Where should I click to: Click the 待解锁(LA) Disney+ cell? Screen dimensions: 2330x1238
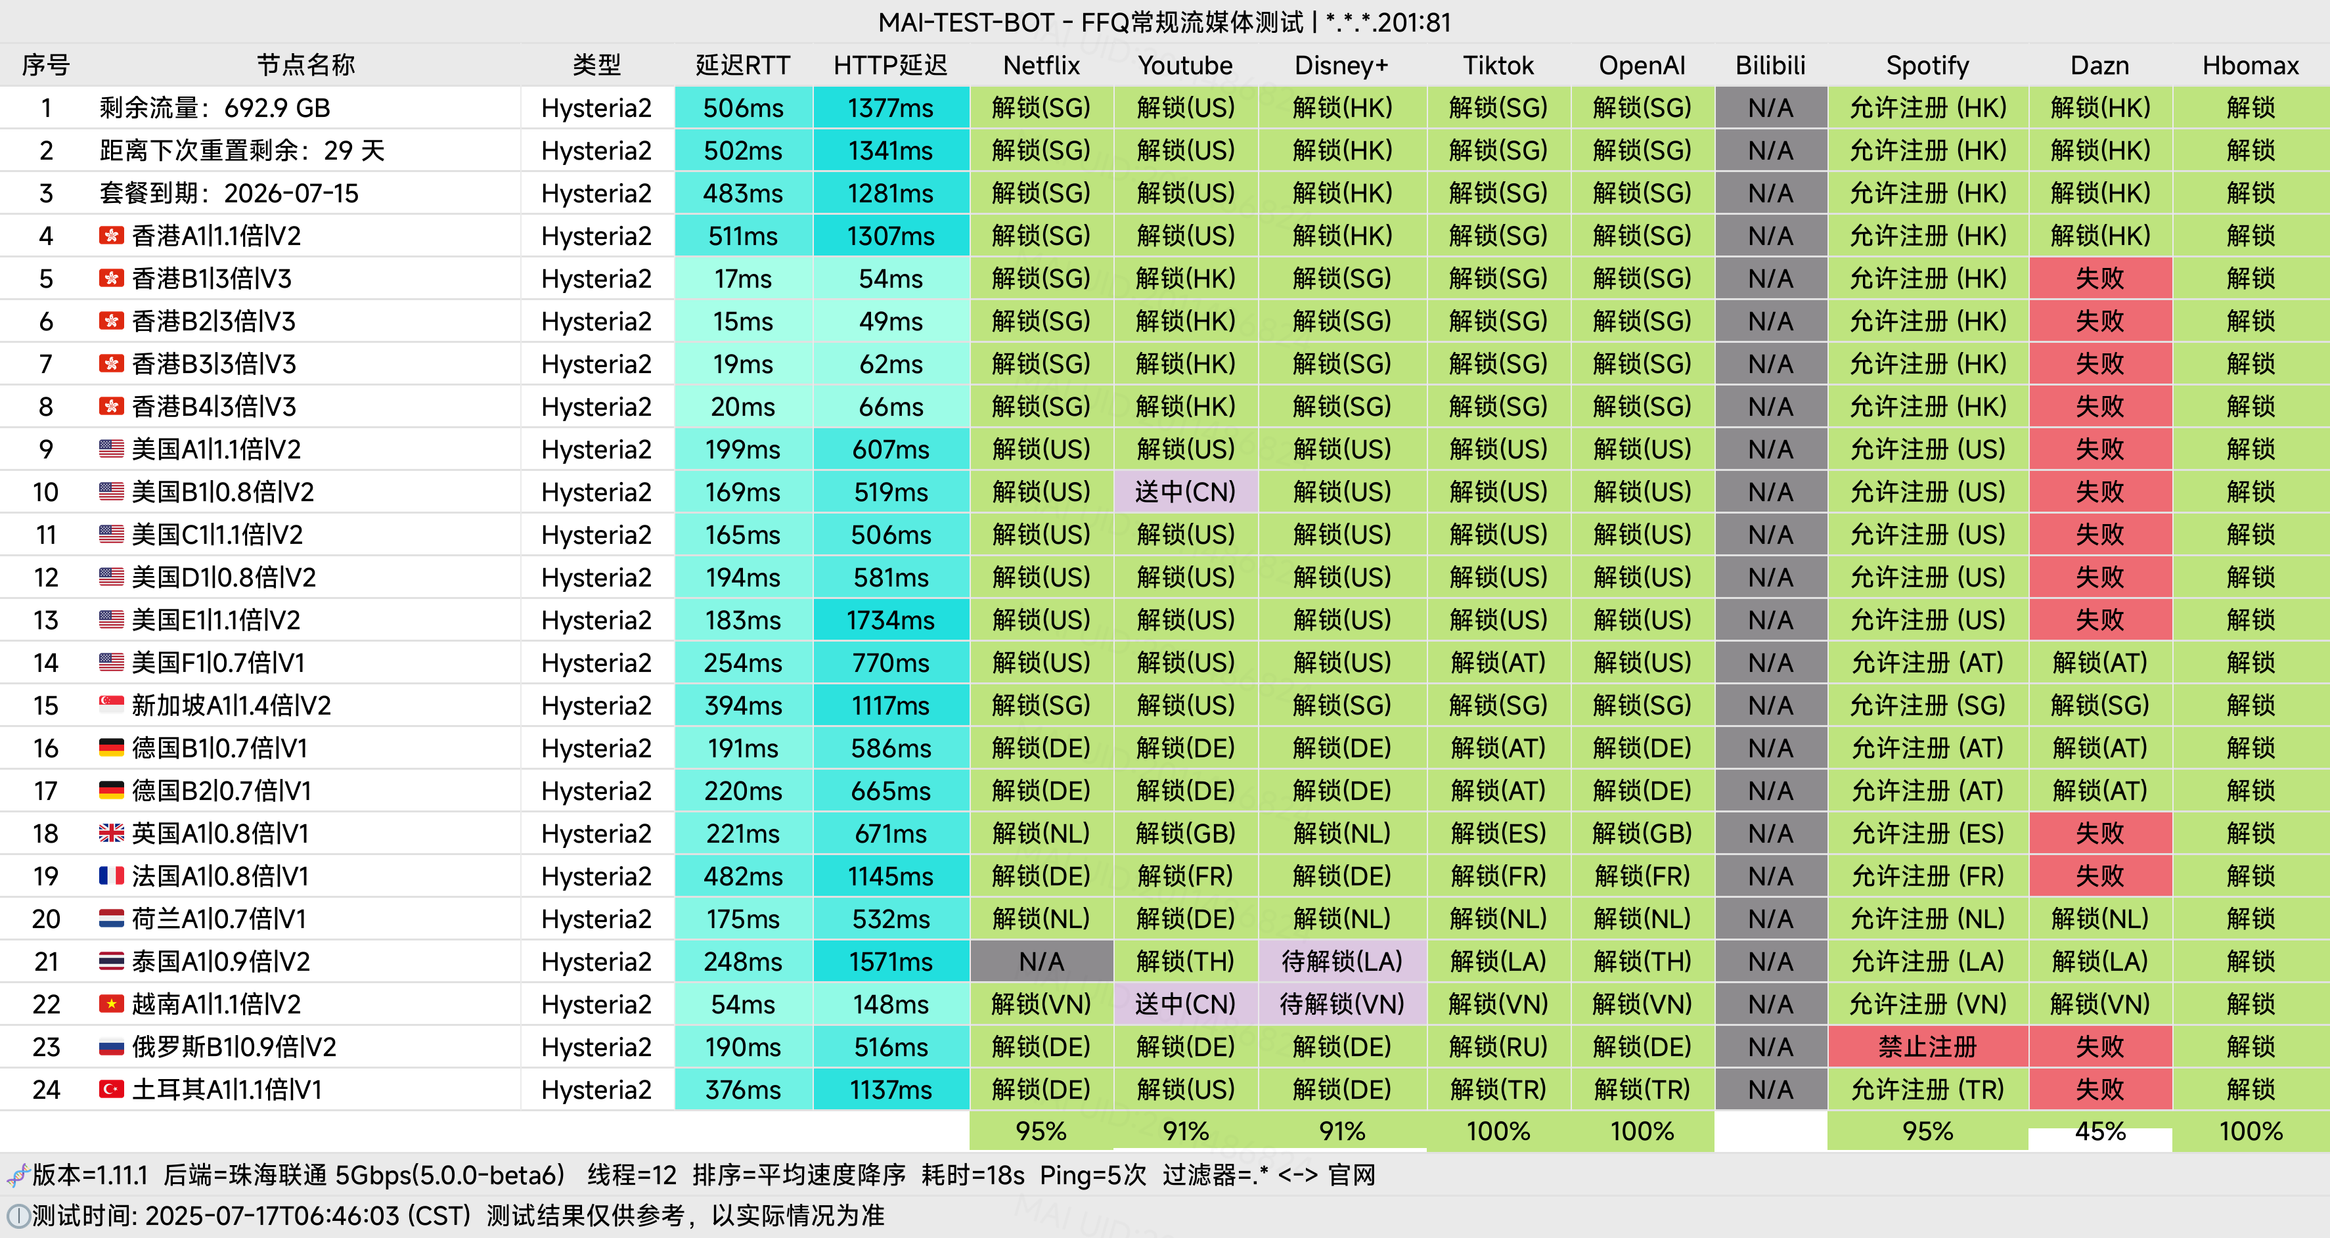(x=1341, y=962)
